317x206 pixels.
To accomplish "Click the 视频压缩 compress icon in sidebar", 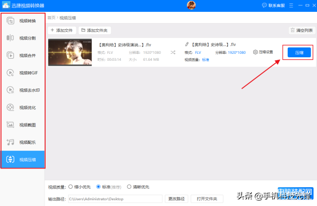I will pos(10,159).
